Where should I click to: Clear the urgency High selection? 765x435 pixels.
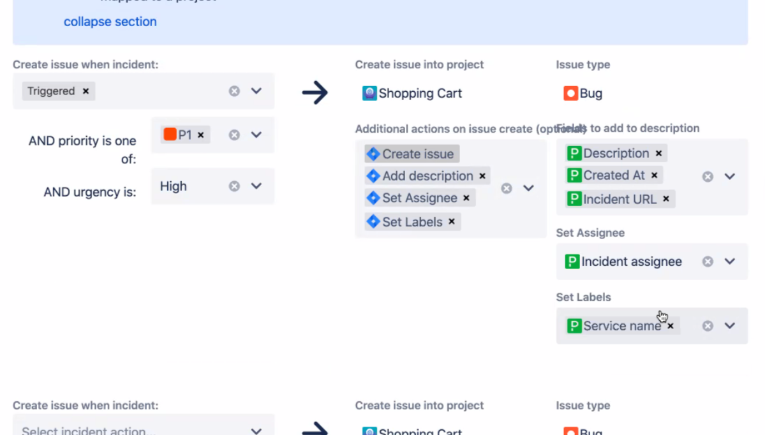[x=234, y=186]
